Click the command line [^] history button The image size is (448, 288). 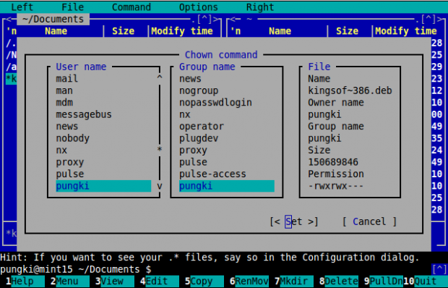439,269
